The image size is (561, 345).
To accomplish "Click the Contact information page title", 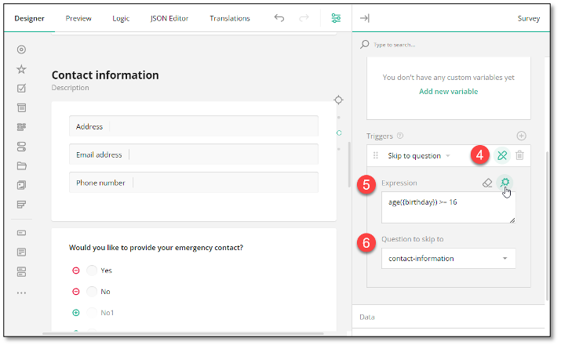I will tap(105, 75).
